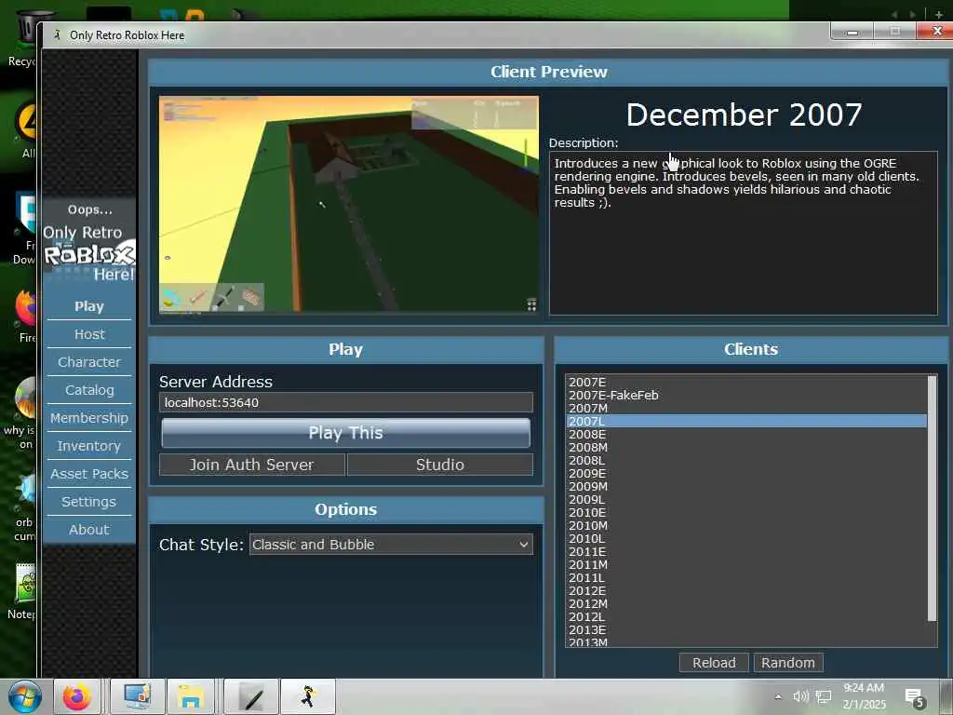Open the network tray icon

(823, 696)
